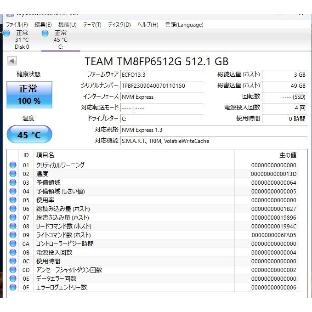Click the power-on hours value 0 時間

[285, 119]
